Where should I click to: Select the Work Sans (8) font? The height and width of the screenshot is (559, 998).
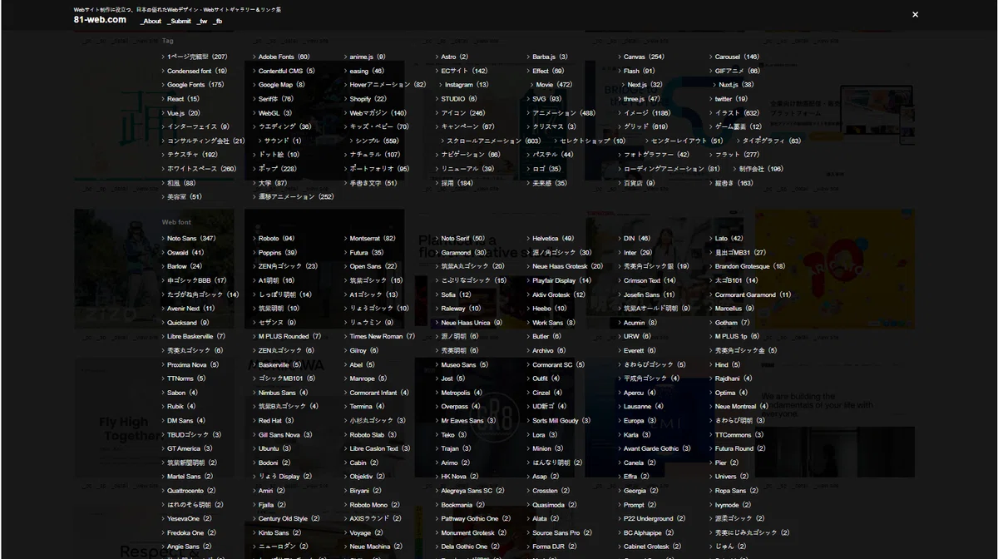[552, 323]
